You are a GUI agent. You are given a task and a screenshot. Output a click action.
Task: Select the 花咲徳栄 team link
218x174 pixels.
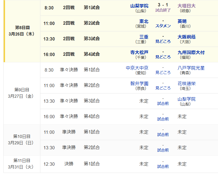pyautogui.click(x=187, y=84)
